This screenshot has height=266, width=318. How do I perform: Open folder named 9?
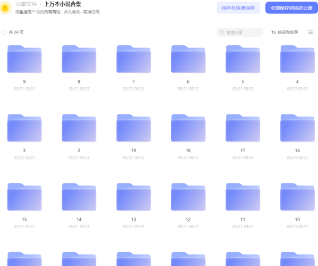[24, 59]
